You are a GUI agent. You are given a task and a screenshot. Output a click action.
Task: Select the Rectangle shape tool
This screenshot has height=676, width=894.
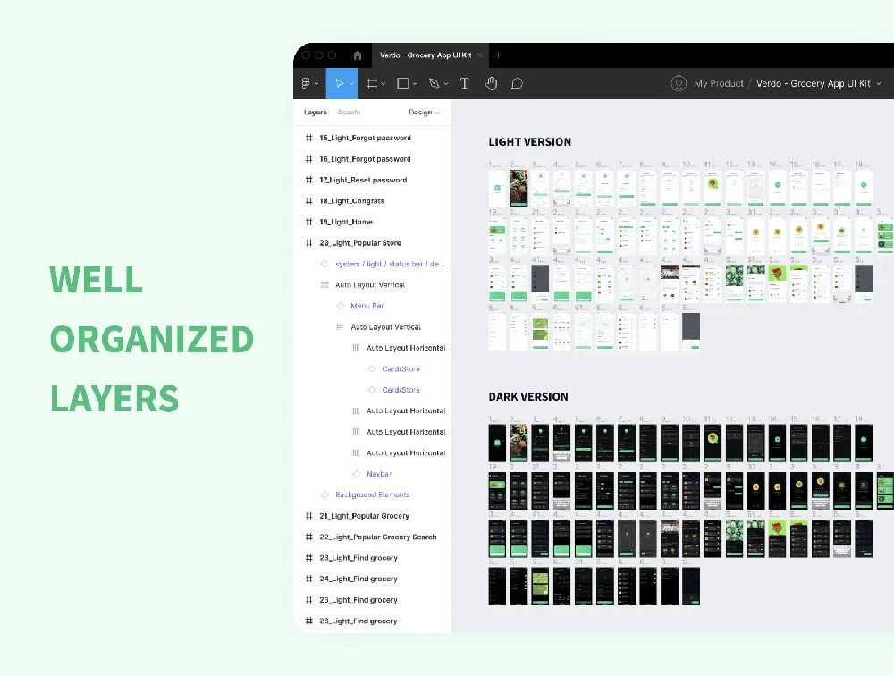[x=402, y=83]
